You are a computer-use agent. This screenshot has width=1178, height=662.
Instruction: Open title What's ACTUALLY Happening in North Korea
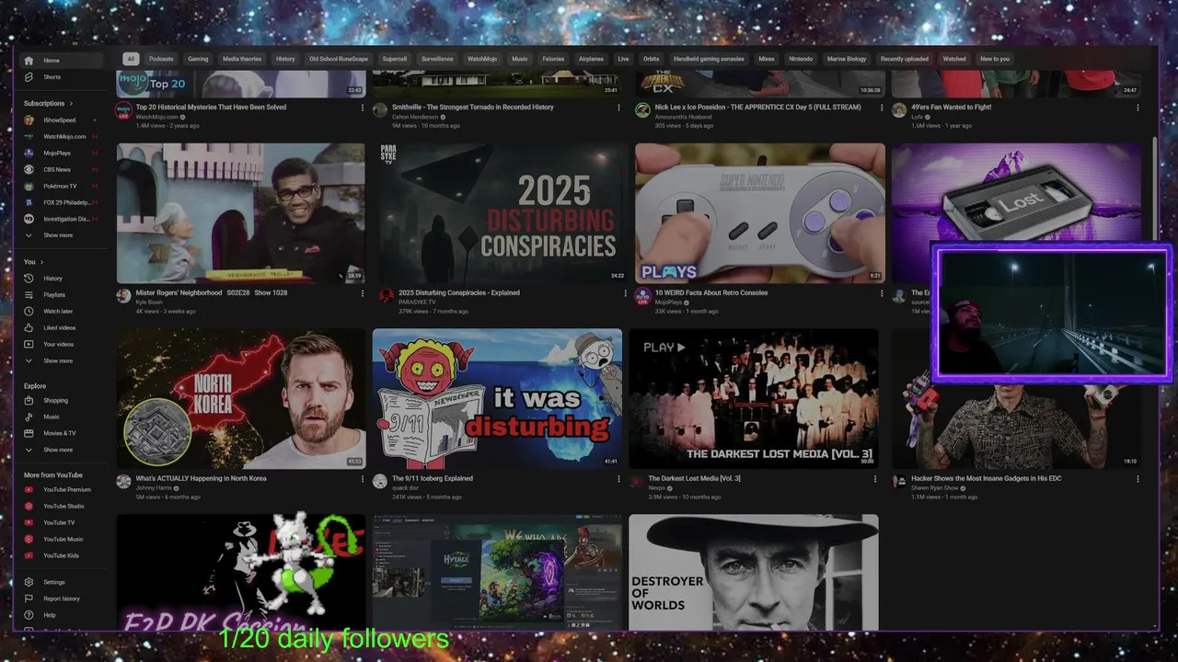(202, 479)
